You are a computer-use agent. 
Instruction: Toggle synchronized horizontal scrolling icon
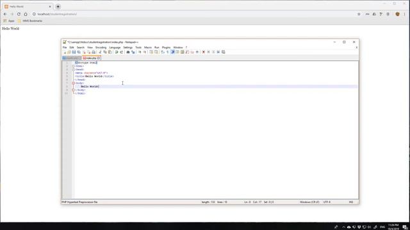[x=156, y=52]
